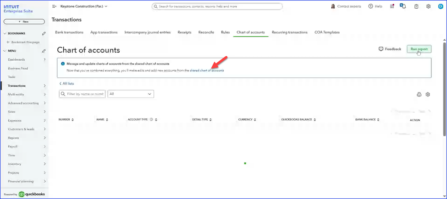Click the blue info icon in banner
The image size is (447, 199).
pos(63,64)
